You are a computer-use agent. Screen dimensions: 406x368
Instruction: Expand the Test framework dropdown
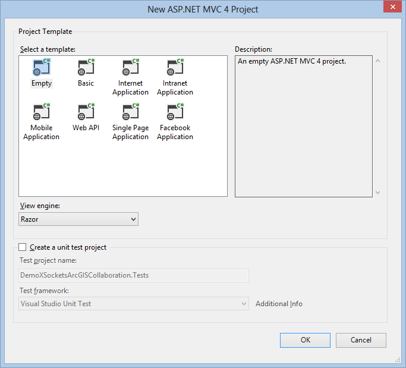(x=134, y=304)
